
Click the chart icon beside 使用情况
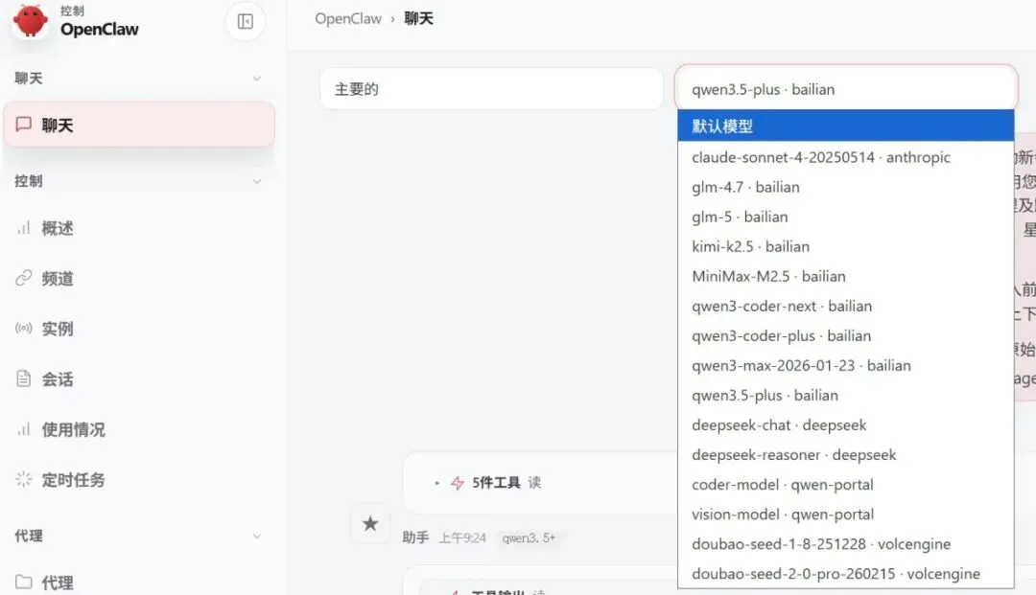(x=24, y=429)
